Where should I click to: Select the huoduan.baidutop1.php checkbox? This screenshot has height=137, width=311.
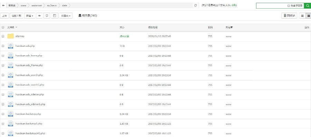[3, 124]
